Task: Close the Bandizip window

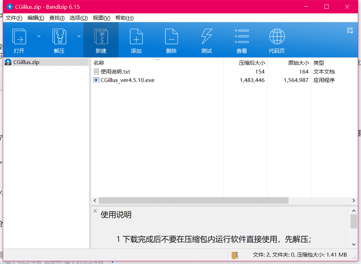Action: point(347,7)
